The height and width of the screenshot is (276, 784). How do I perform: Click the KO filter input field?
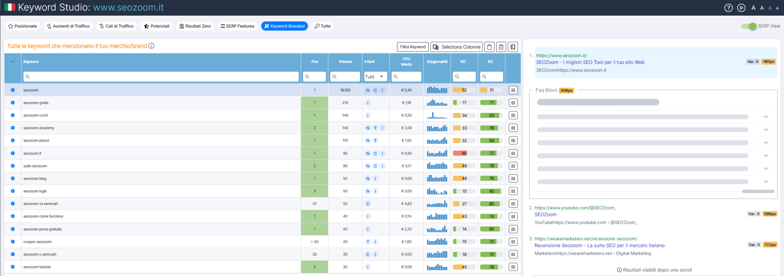(492, 77)
